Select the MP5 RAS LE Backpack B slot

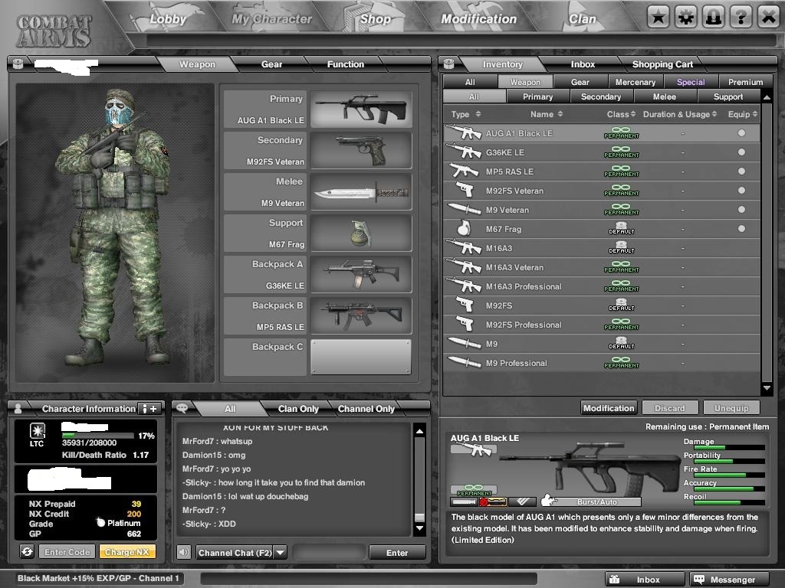[361, 316]
